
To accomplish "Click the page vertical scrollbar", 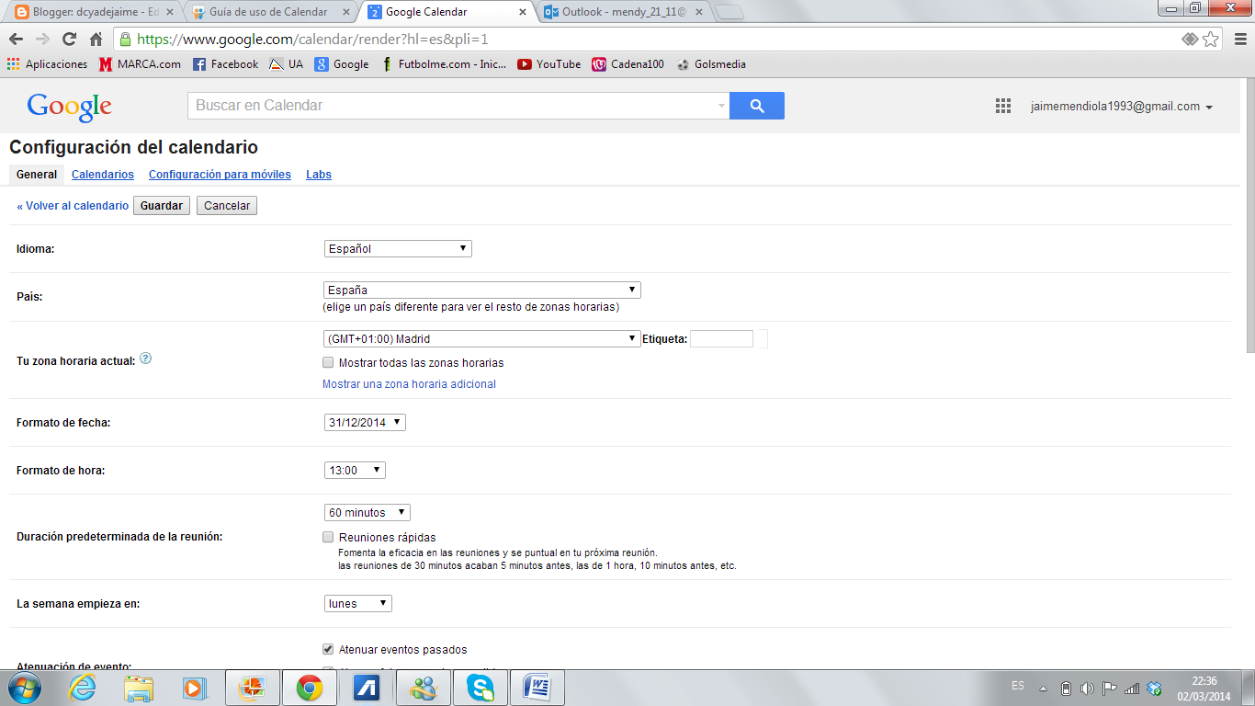I will coord(1249,214).
